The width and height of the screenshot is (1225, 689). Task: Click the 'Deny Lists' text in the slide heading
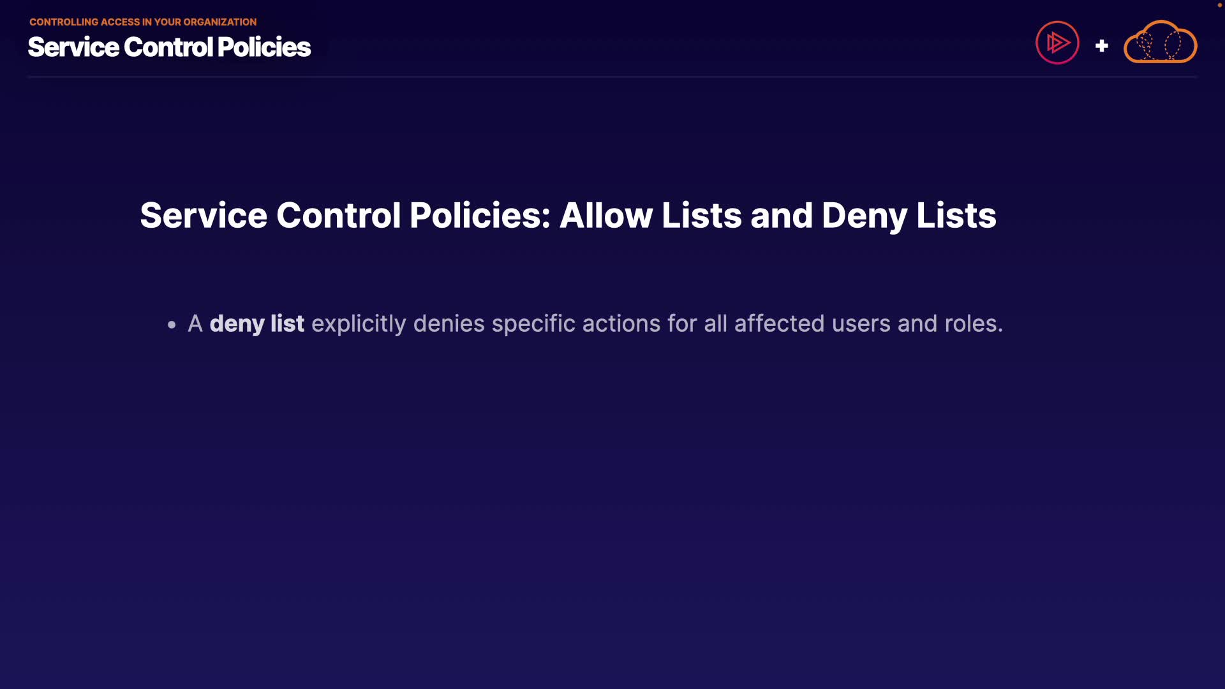point(909,216)
